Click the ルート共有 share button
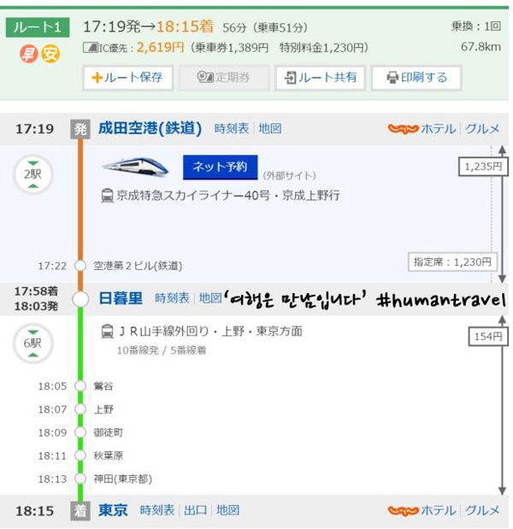 click(x=321, y=78)
